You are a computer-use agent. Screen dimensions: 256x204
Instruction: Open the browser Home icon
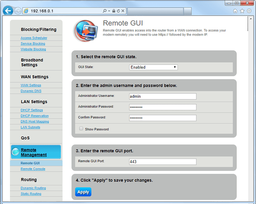click(235, 11)
